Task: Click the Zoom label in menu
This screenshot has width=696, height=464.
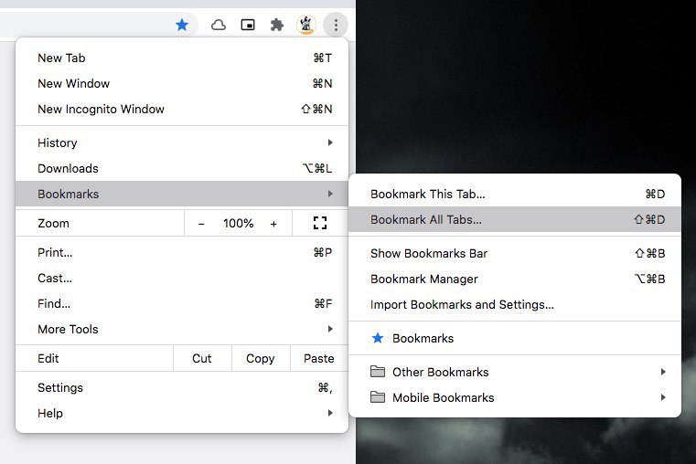Action: (x=53, y=224)
